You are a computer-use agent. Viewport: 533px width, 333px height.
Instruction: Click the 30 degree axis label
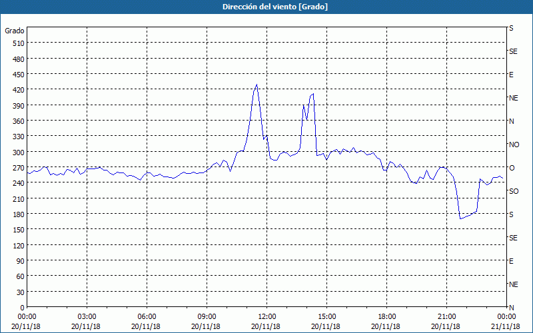21,292
